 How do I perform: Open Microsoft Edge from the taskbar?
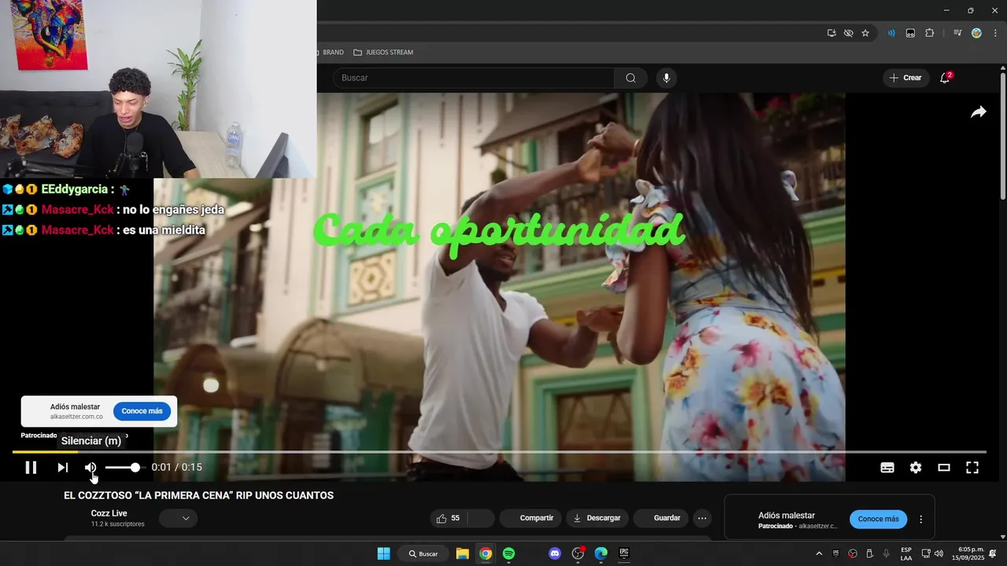(601, 553)
